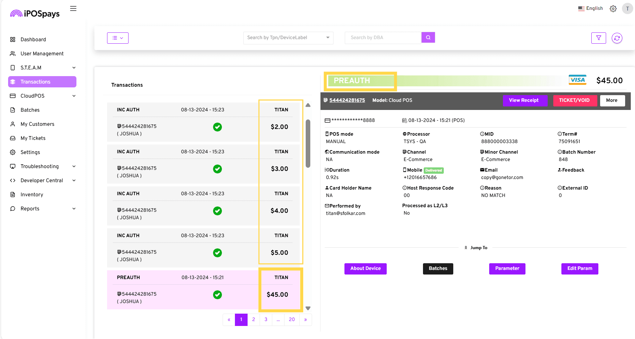Open the settings gear icon in the top bar

[613, 8]
